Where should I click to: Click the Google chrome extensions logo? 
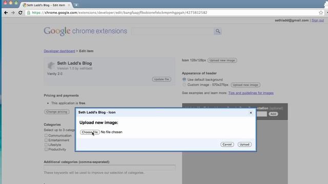(86, 31)
